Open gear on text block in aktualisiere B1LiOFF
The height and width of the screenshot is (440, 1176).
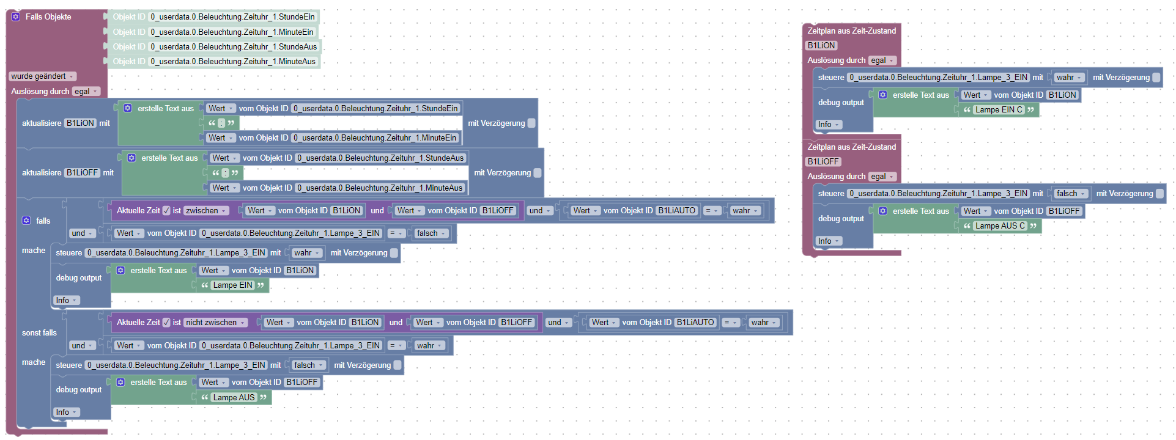coord(131,158)
